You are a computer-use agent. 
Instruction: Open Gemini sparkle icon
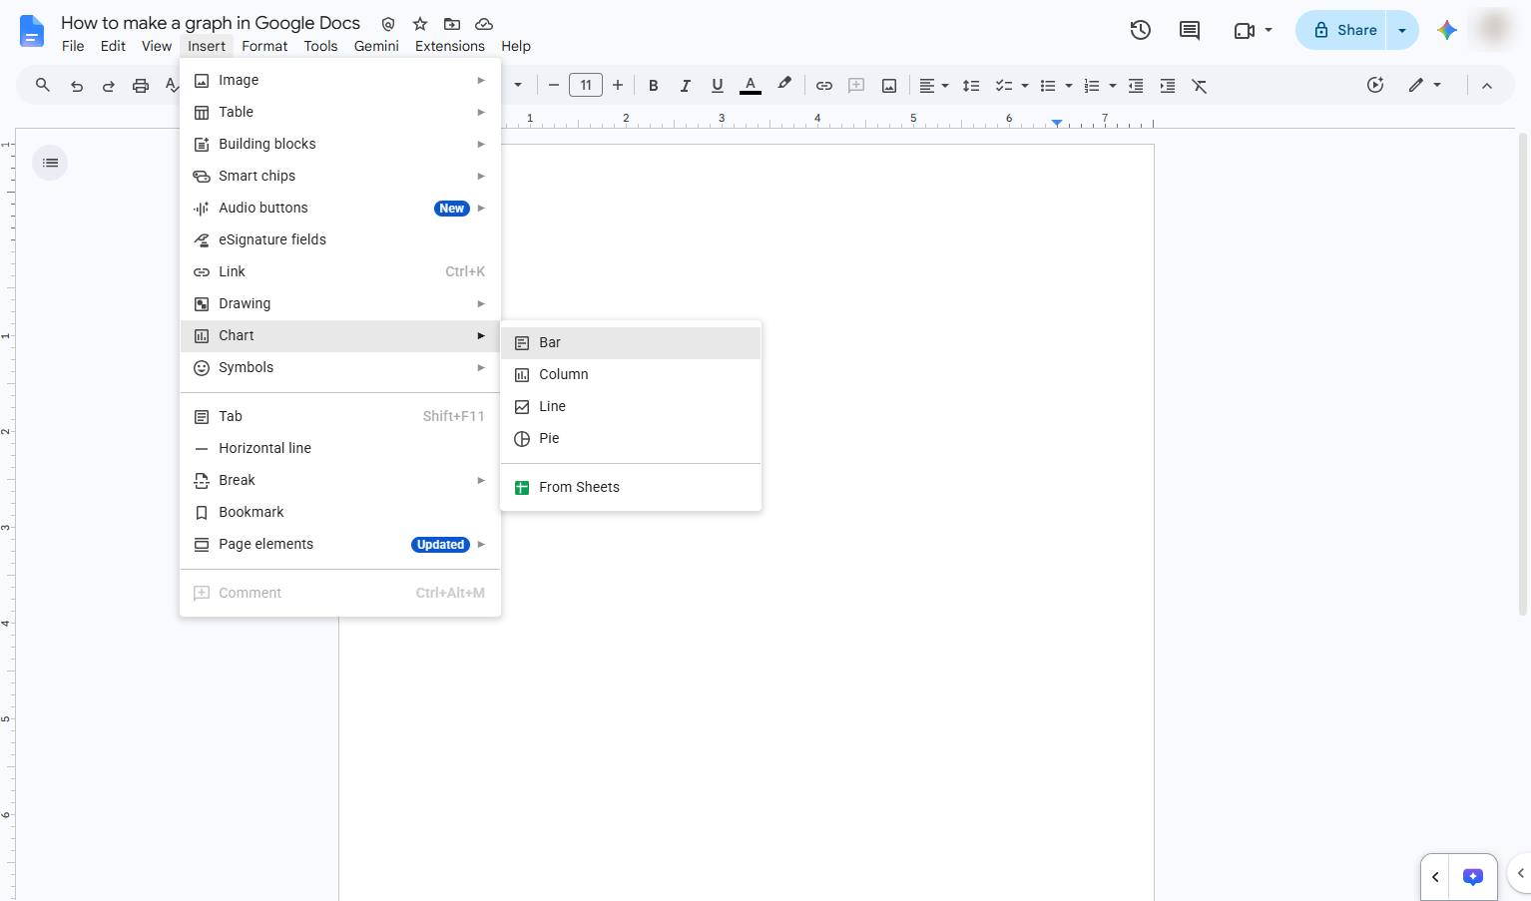pos(1447,30)
